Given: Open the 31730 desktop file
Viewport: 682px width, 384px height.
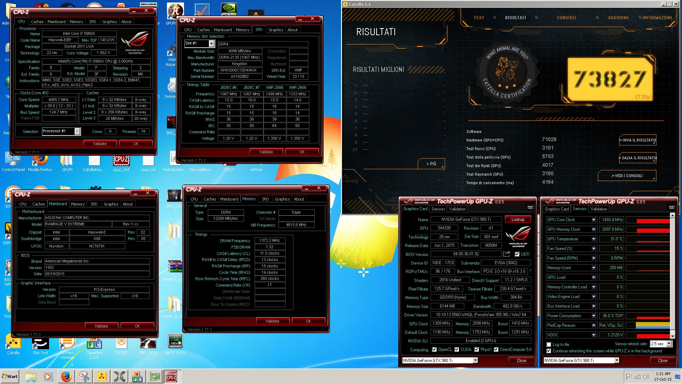Looking at the screenshot, I should point(121,346).
